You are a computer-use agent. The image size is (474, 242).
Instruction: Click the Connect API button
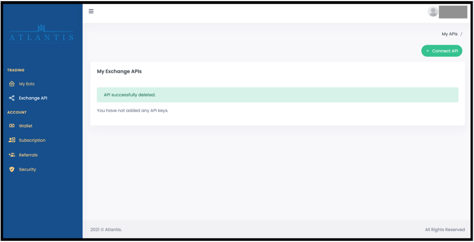pyautogui.click(x=442, y=51)
